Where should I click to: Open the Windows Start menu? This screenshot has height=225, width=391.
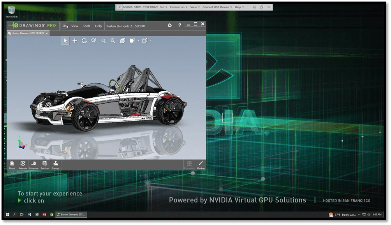pos(7,214)
